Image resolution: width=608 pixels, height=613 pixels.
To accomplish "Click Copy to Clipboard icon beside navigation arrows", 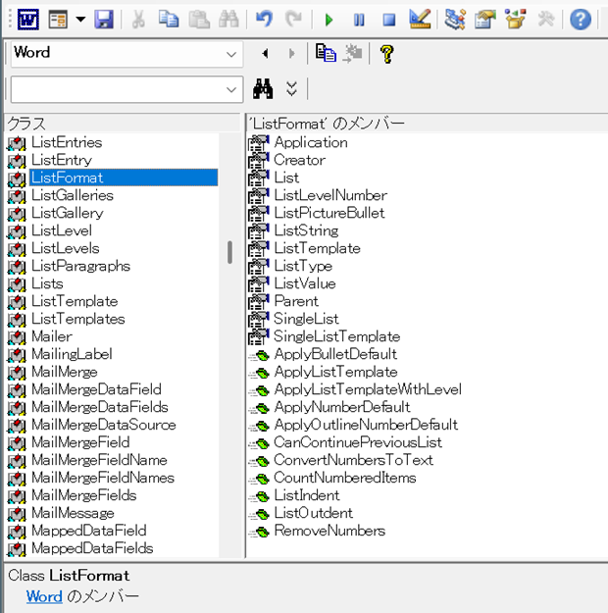I will coord(327,53).
